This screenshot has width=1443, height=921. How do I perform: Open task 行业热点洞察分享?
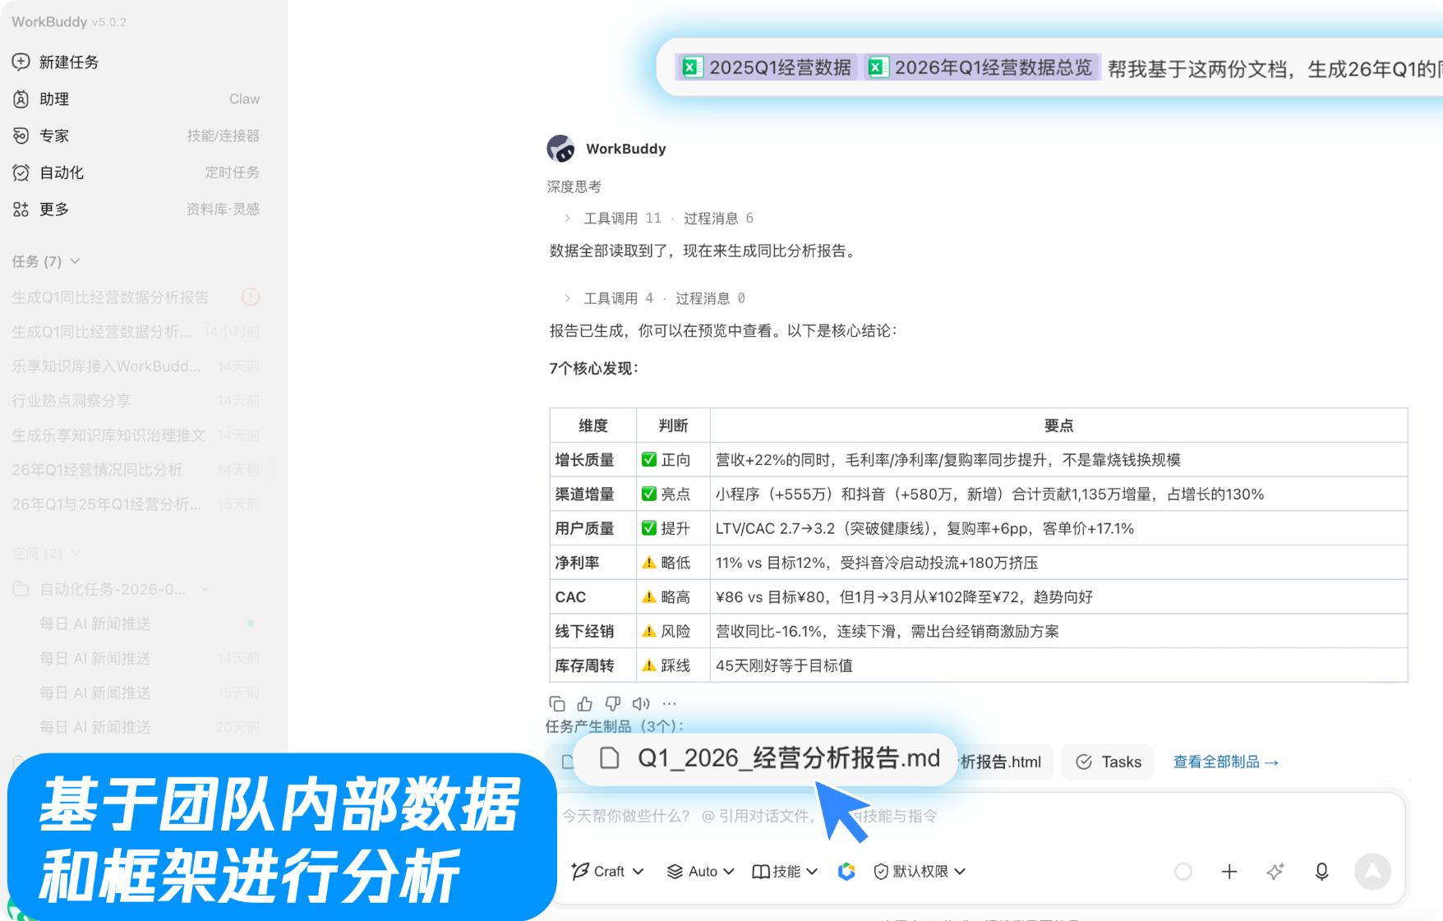pyautogui.click(x=136, y=401)
